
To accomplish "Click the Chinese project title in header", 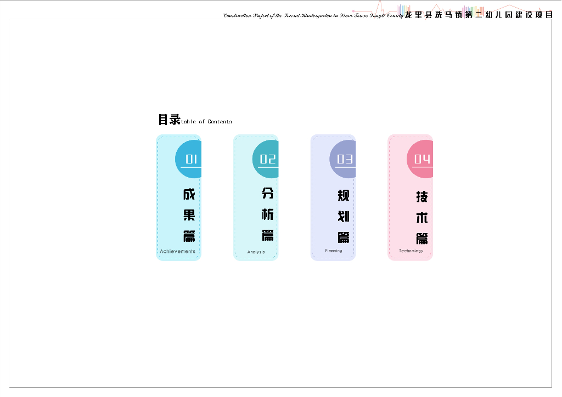I will (479, 15).
